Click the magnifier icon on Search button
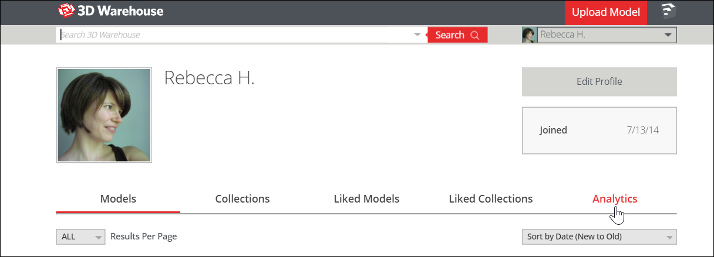The width and height of the screenshot is (714, 257). click(x=475, y=35)
